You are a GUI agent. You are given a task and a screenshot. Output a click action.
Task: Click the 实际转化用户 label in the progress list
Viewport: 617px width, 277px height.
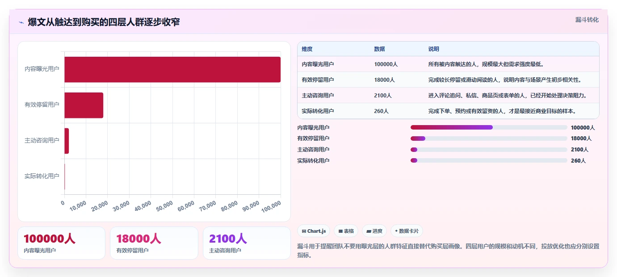click(x=313, y=160)
